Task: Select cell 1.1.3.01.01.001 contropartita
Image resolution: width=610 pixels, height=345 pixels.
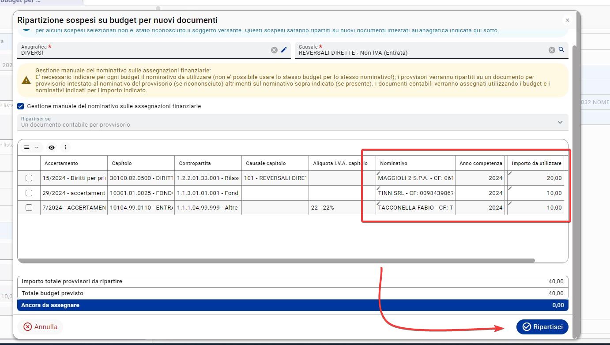Action: coord(208,193)
